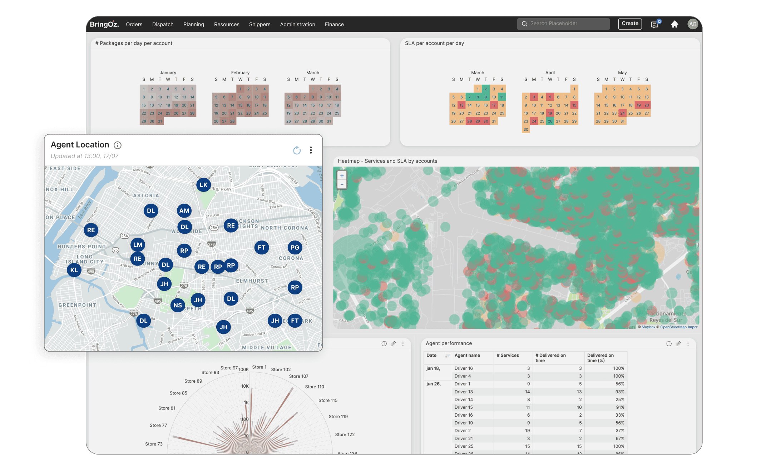Click the Store 110 chart label
This screenshot has height=467, width=771.
315,387
